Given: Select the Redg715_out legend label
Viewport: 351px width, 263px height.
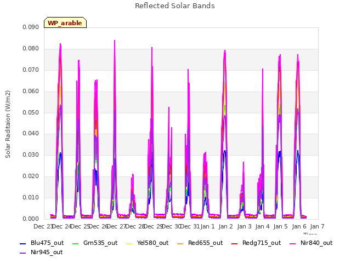Looking at the screenshot, I should click(x=262, y=243).
